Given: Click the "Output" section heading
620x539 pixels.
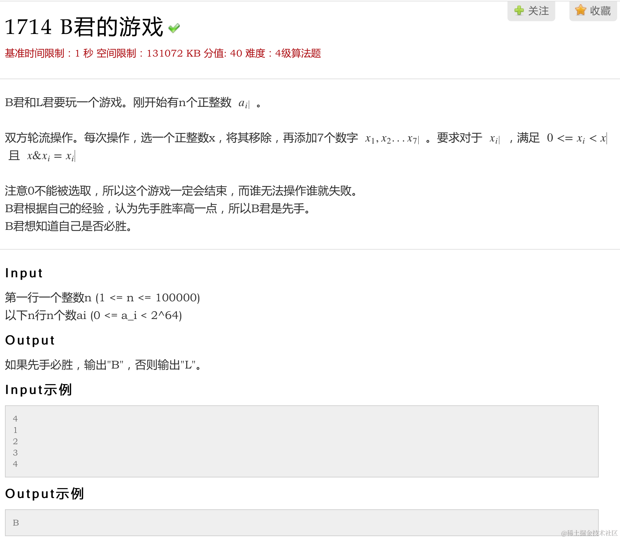Looking at the screenshot, I should click(30, 340).
